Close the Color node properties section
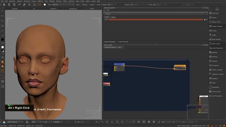The height and width of the screenshot is (127, 226). pos(207,14)
